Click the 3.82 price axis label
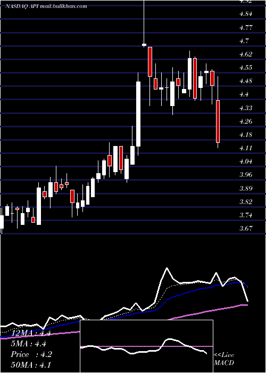 coord(246,202)
